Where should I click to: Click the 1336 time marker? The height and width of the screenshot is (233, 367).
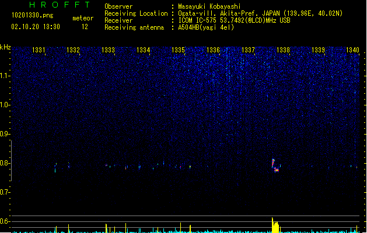pos(213,50)
